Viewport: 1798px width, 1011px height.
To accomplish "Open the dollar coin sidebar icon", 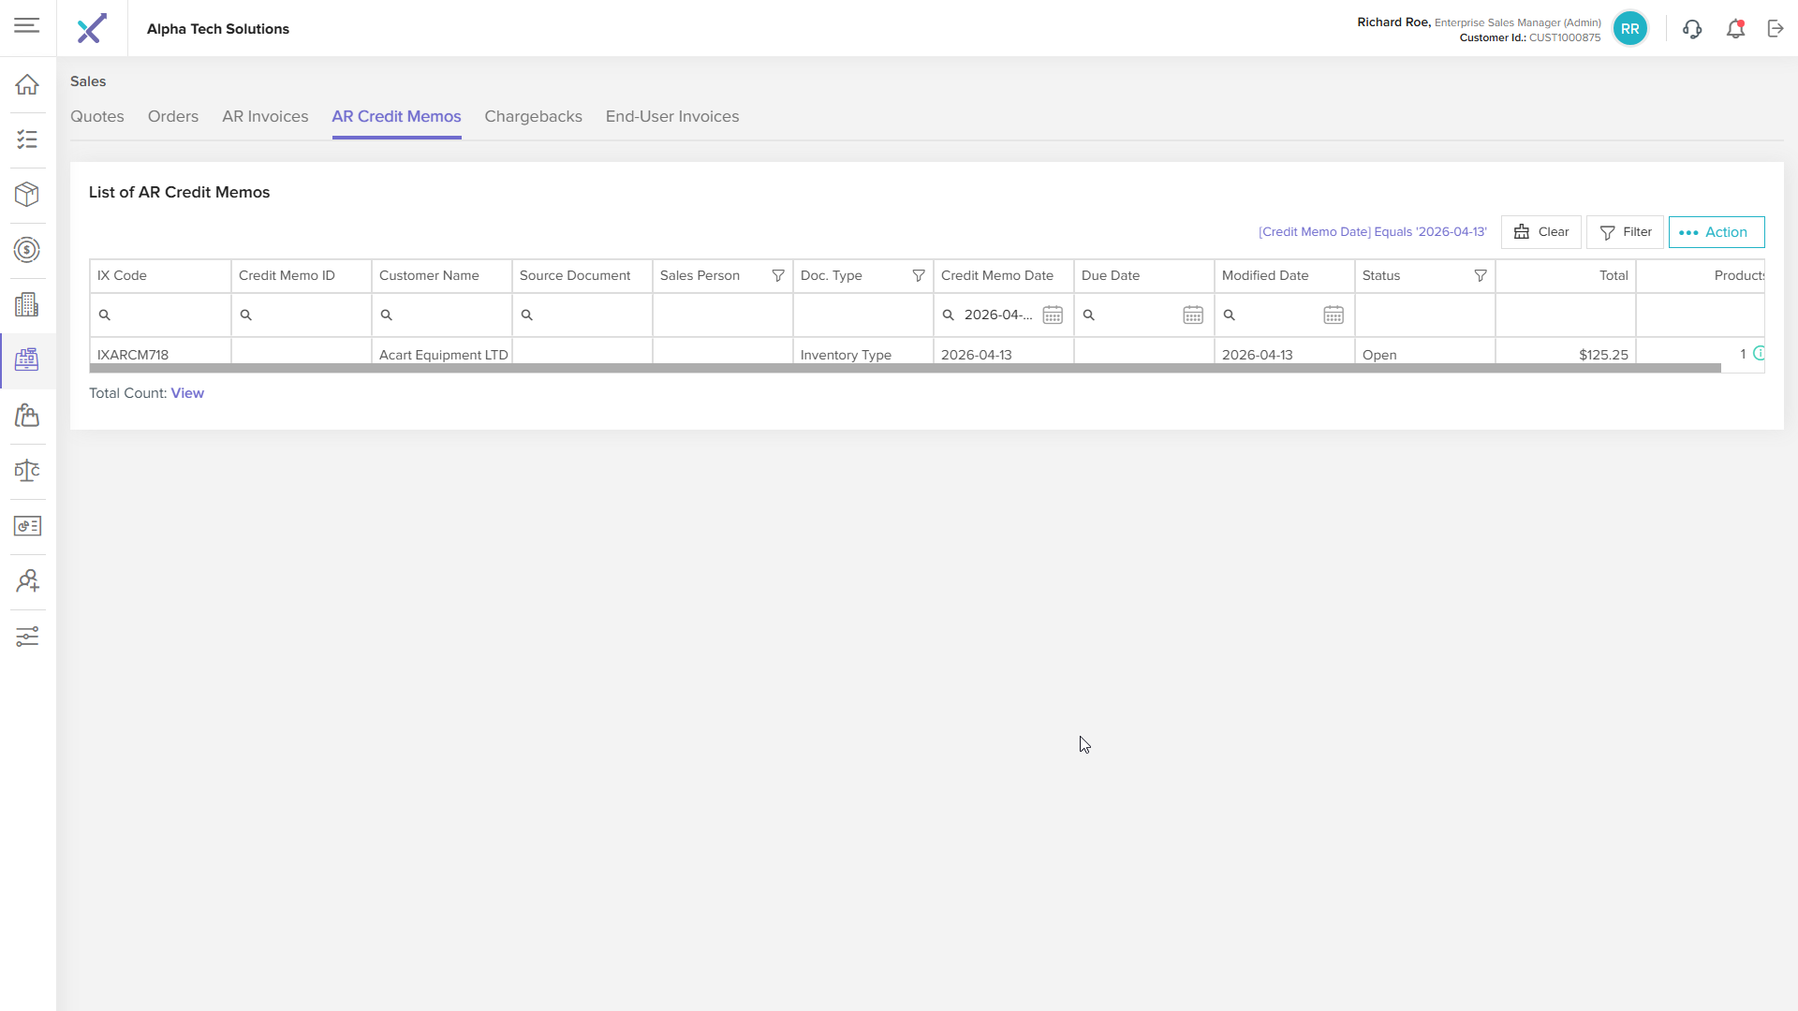I will click(27, 250).
